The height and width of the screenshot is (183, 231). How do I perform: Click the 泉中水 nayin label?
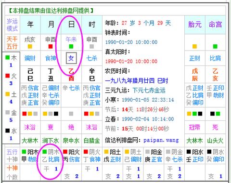coord(71,141)
